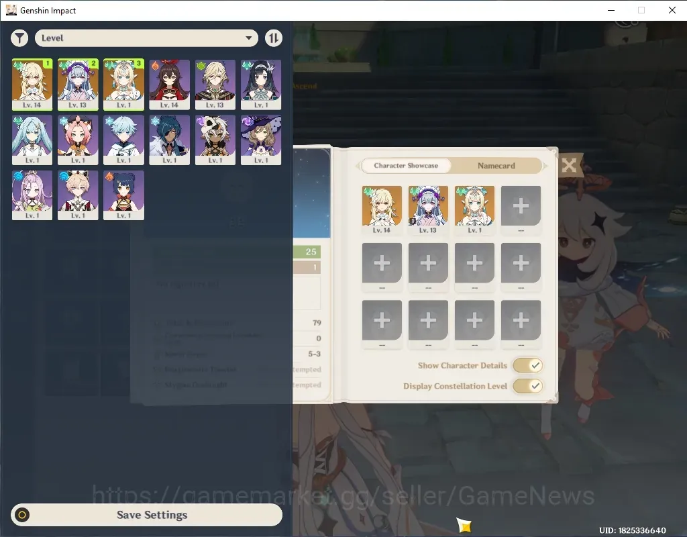The width and height of the screenshot is (687, 537).
Task: Close the showcase panel with the X icon
Action: (569, 165)
